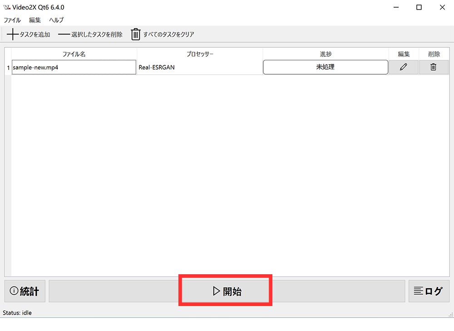Click the play triangle icon on 開始
The height and width of the screenshot is (331, 454).
click(216, 291)
